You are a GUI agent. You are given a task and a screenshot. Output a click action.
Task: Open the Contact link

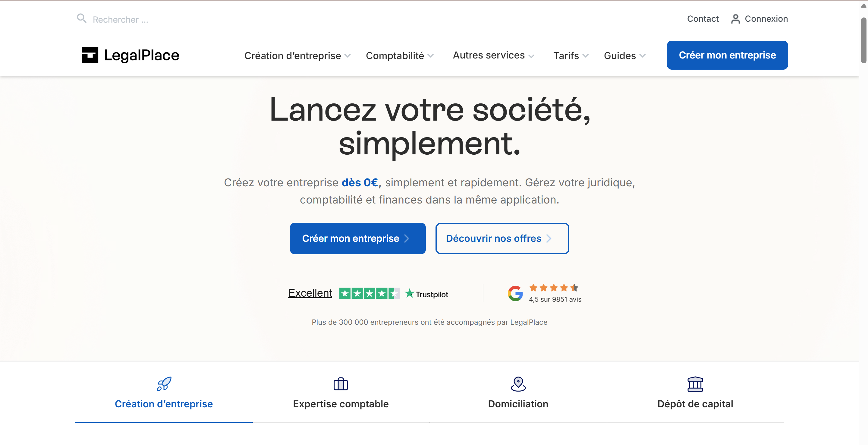click(703, 19)
